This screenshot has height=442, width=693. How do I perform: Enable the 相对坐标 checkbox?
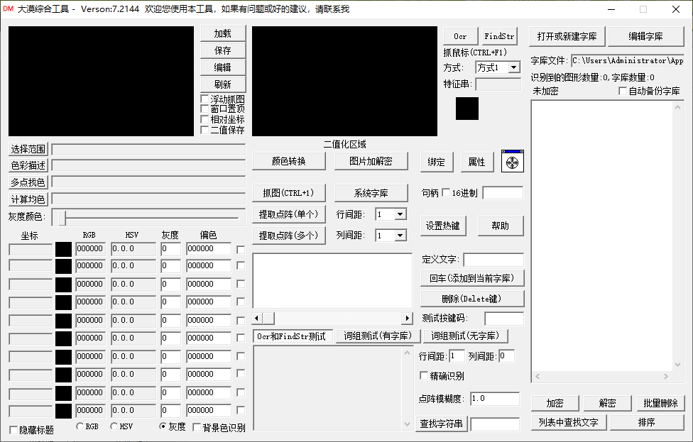coord(204,119)
